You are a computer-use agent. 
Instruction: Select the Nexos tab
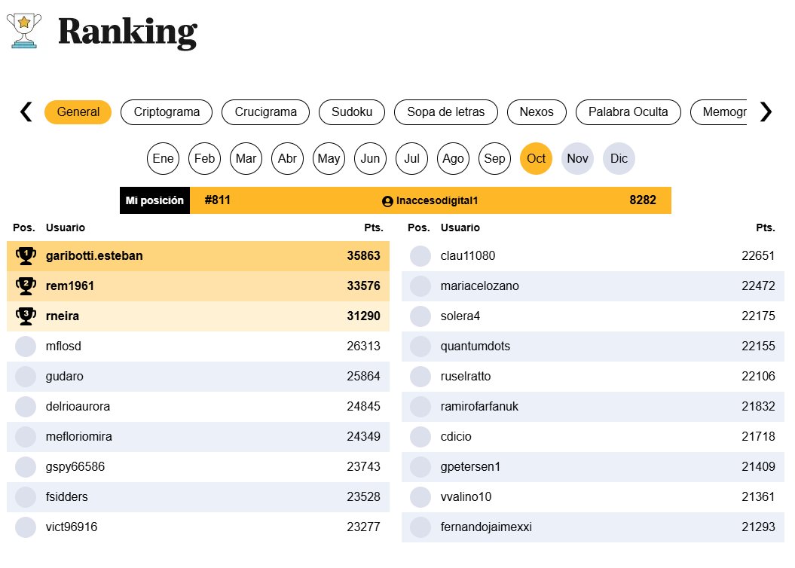coord(537,112)
